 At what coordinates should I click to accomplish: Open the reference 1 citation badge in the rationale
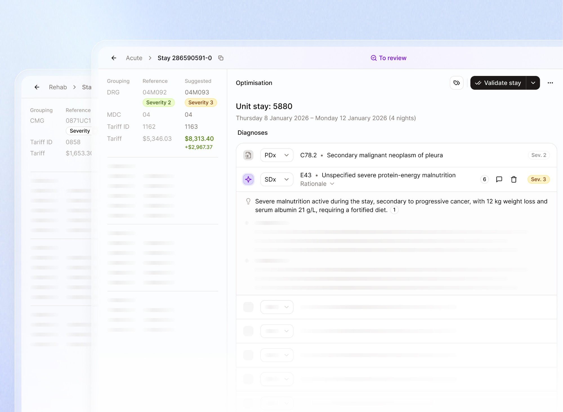(394, 210)
